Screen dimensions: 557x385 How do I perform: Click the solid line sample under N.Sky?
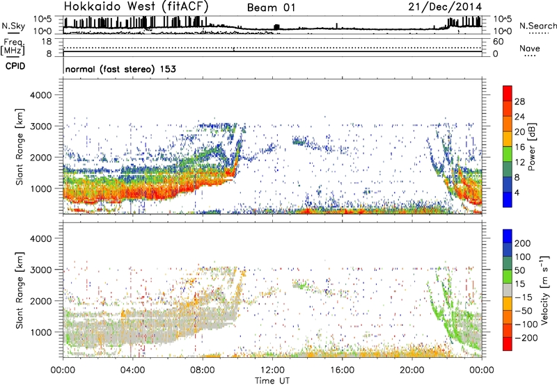pyautogui.click(x=13, y=33)
